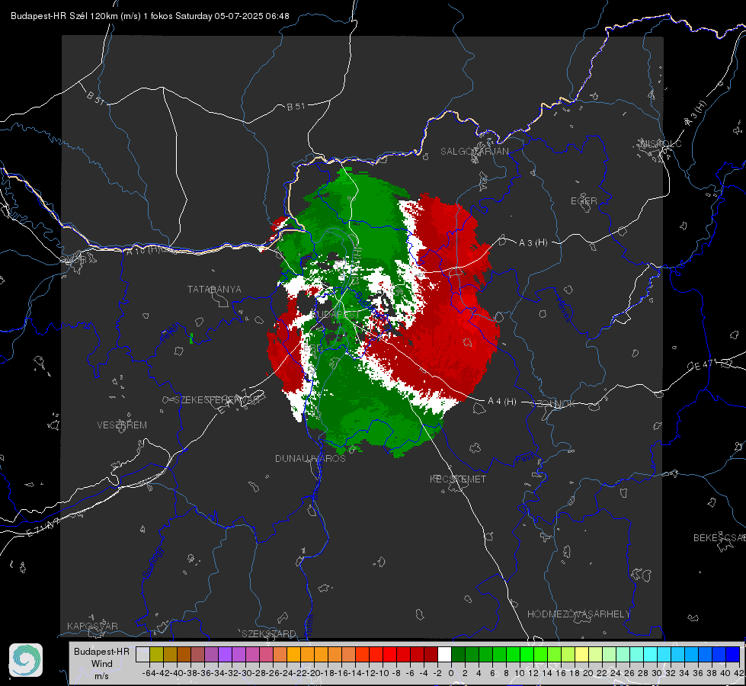This screenshot has height=686, width=746.
Task: Click the HÓDMEZŐVÁSÁRHELY city label
Action: pos(578,614)
